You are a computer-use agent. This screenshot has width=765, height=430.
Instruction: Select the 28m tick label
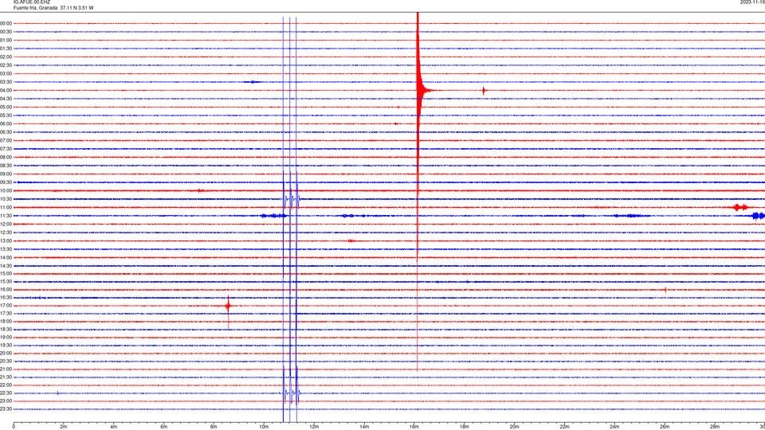coord(716,427)
